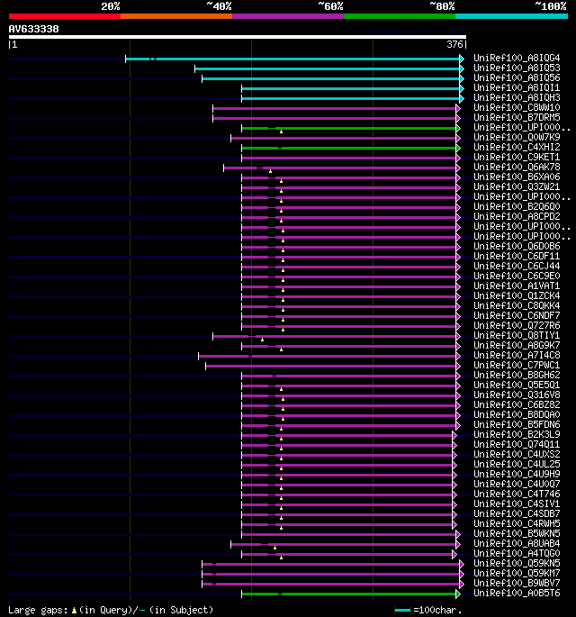Open the UniRef100_C8WW10 hit label

point(517,108)
